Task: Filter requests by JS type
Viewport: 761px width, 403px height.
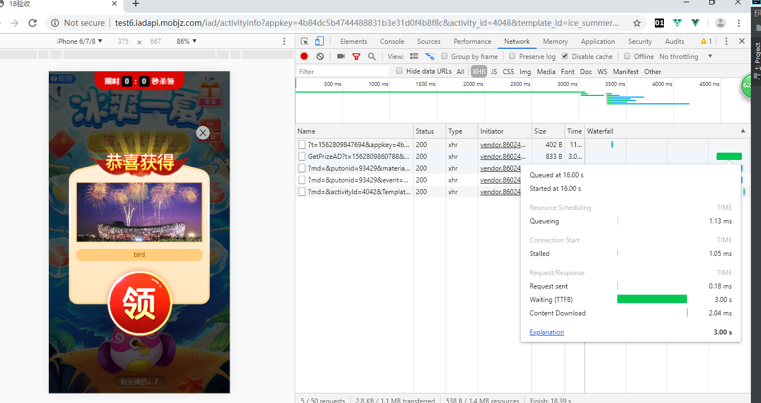Action: (494, 72)
